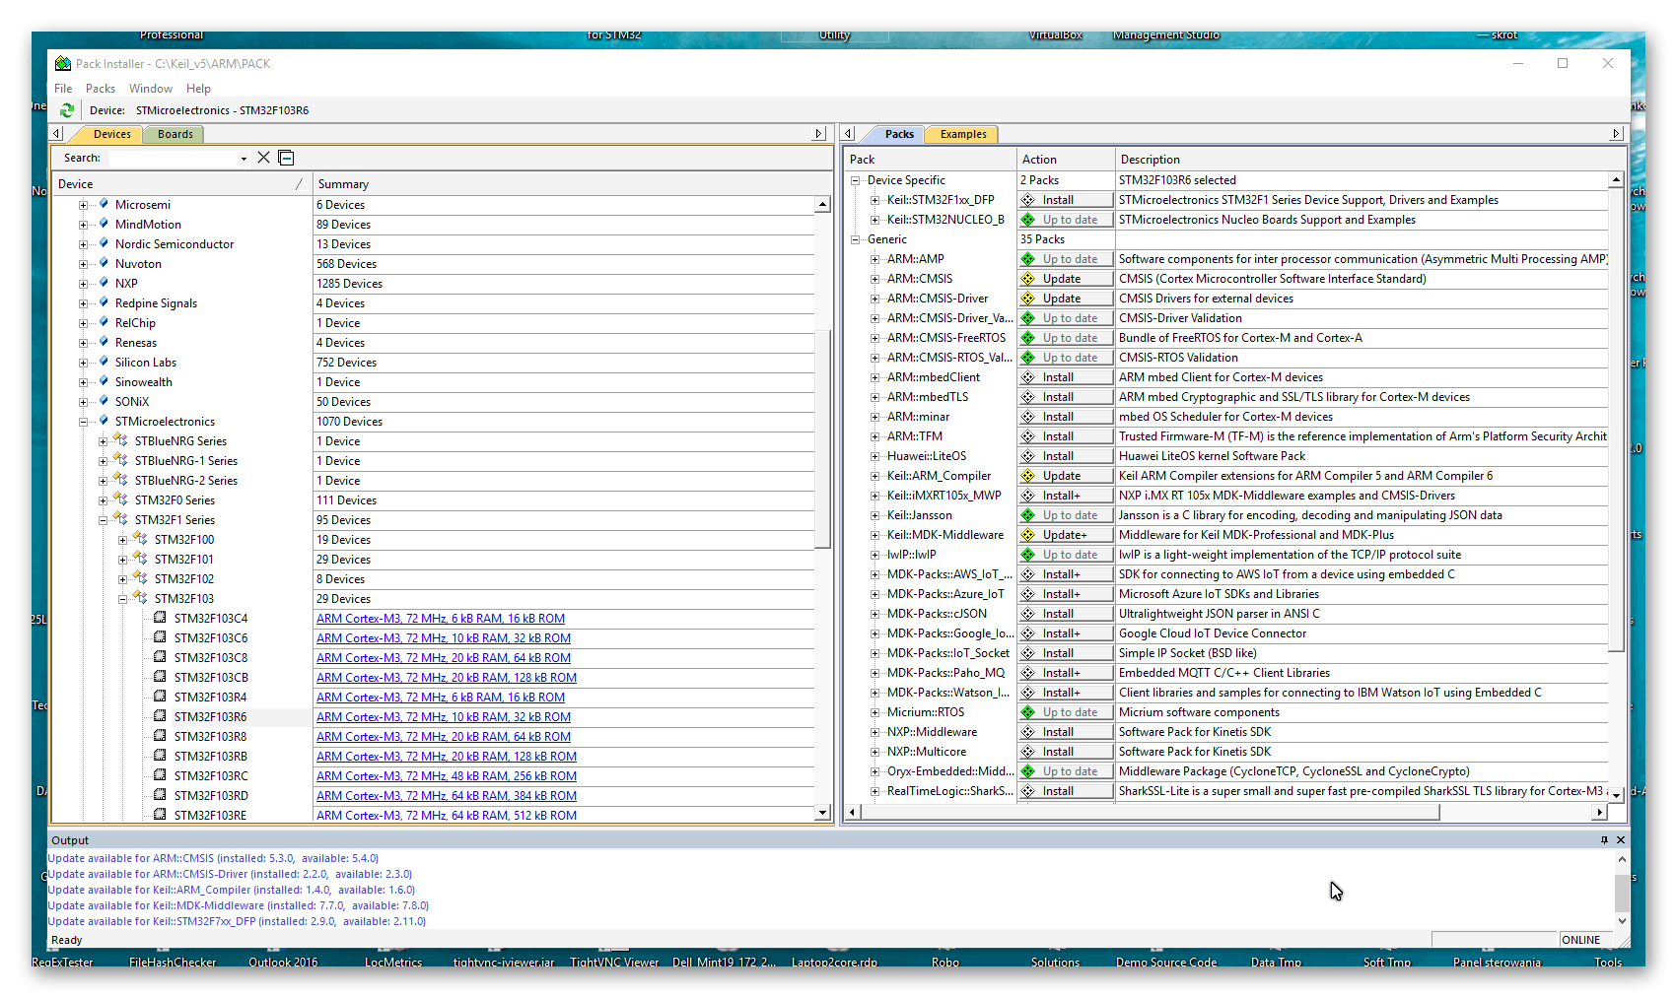
Task: Update the Keil::ARM_Compiler pack
Action: 1066,476
